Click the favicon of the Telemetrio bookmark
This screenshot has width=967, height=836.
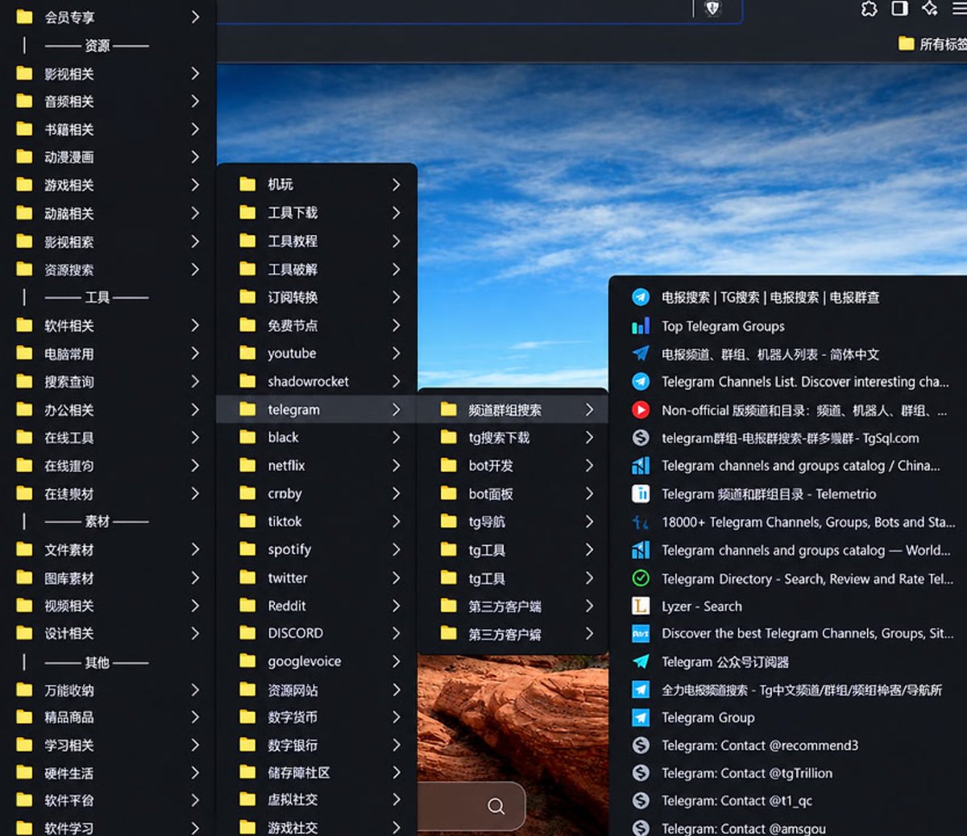pos(641,494)
